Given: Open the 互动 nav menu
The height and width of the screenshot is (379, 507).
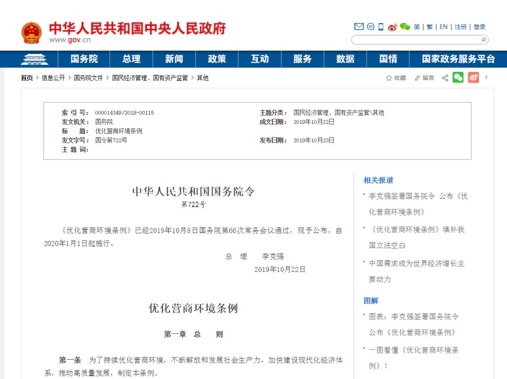Looking at the screenshot, I should 260,59.
